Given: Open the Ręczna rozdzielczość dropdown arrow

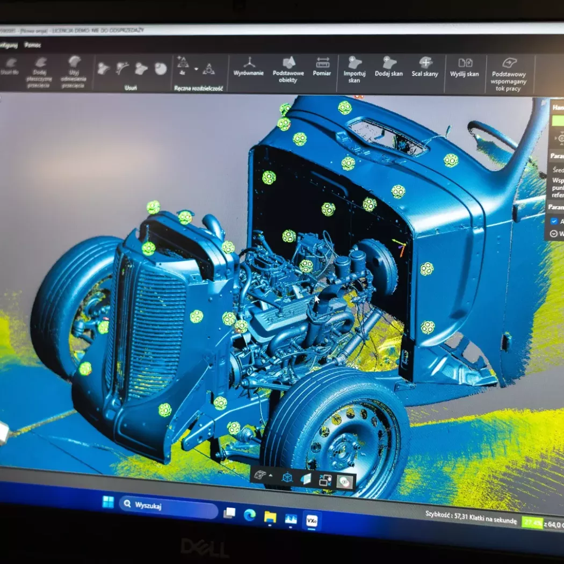Looking at the screenshot, I should point(196,69).
